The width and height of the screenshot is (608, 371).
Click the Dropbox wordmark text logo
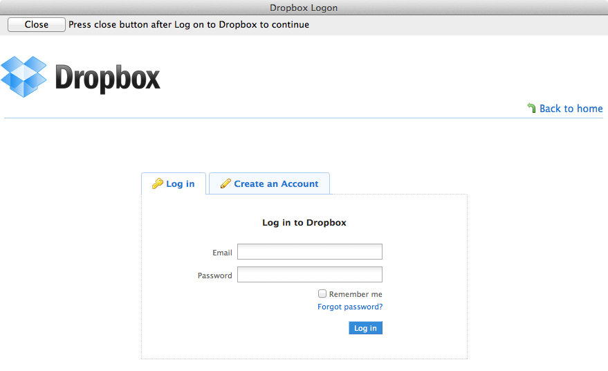(107, 79)
